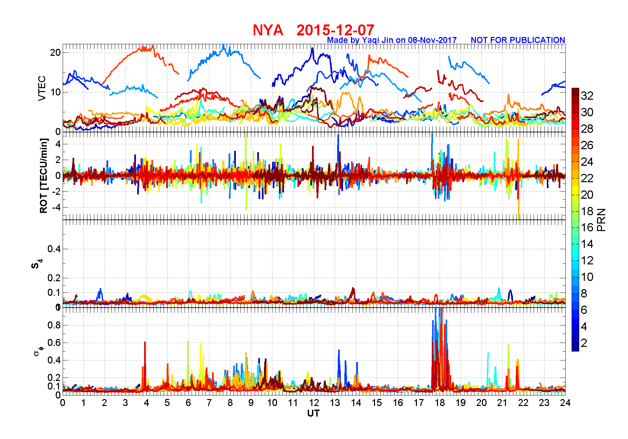The image size is (628, 439).
Task: Click x-axis tick label 6
Action: [x=188, y=403]
